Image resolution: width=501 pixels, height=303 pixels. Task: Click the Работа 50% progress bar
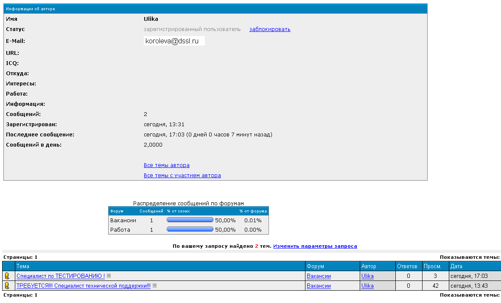tap(190, 229)
